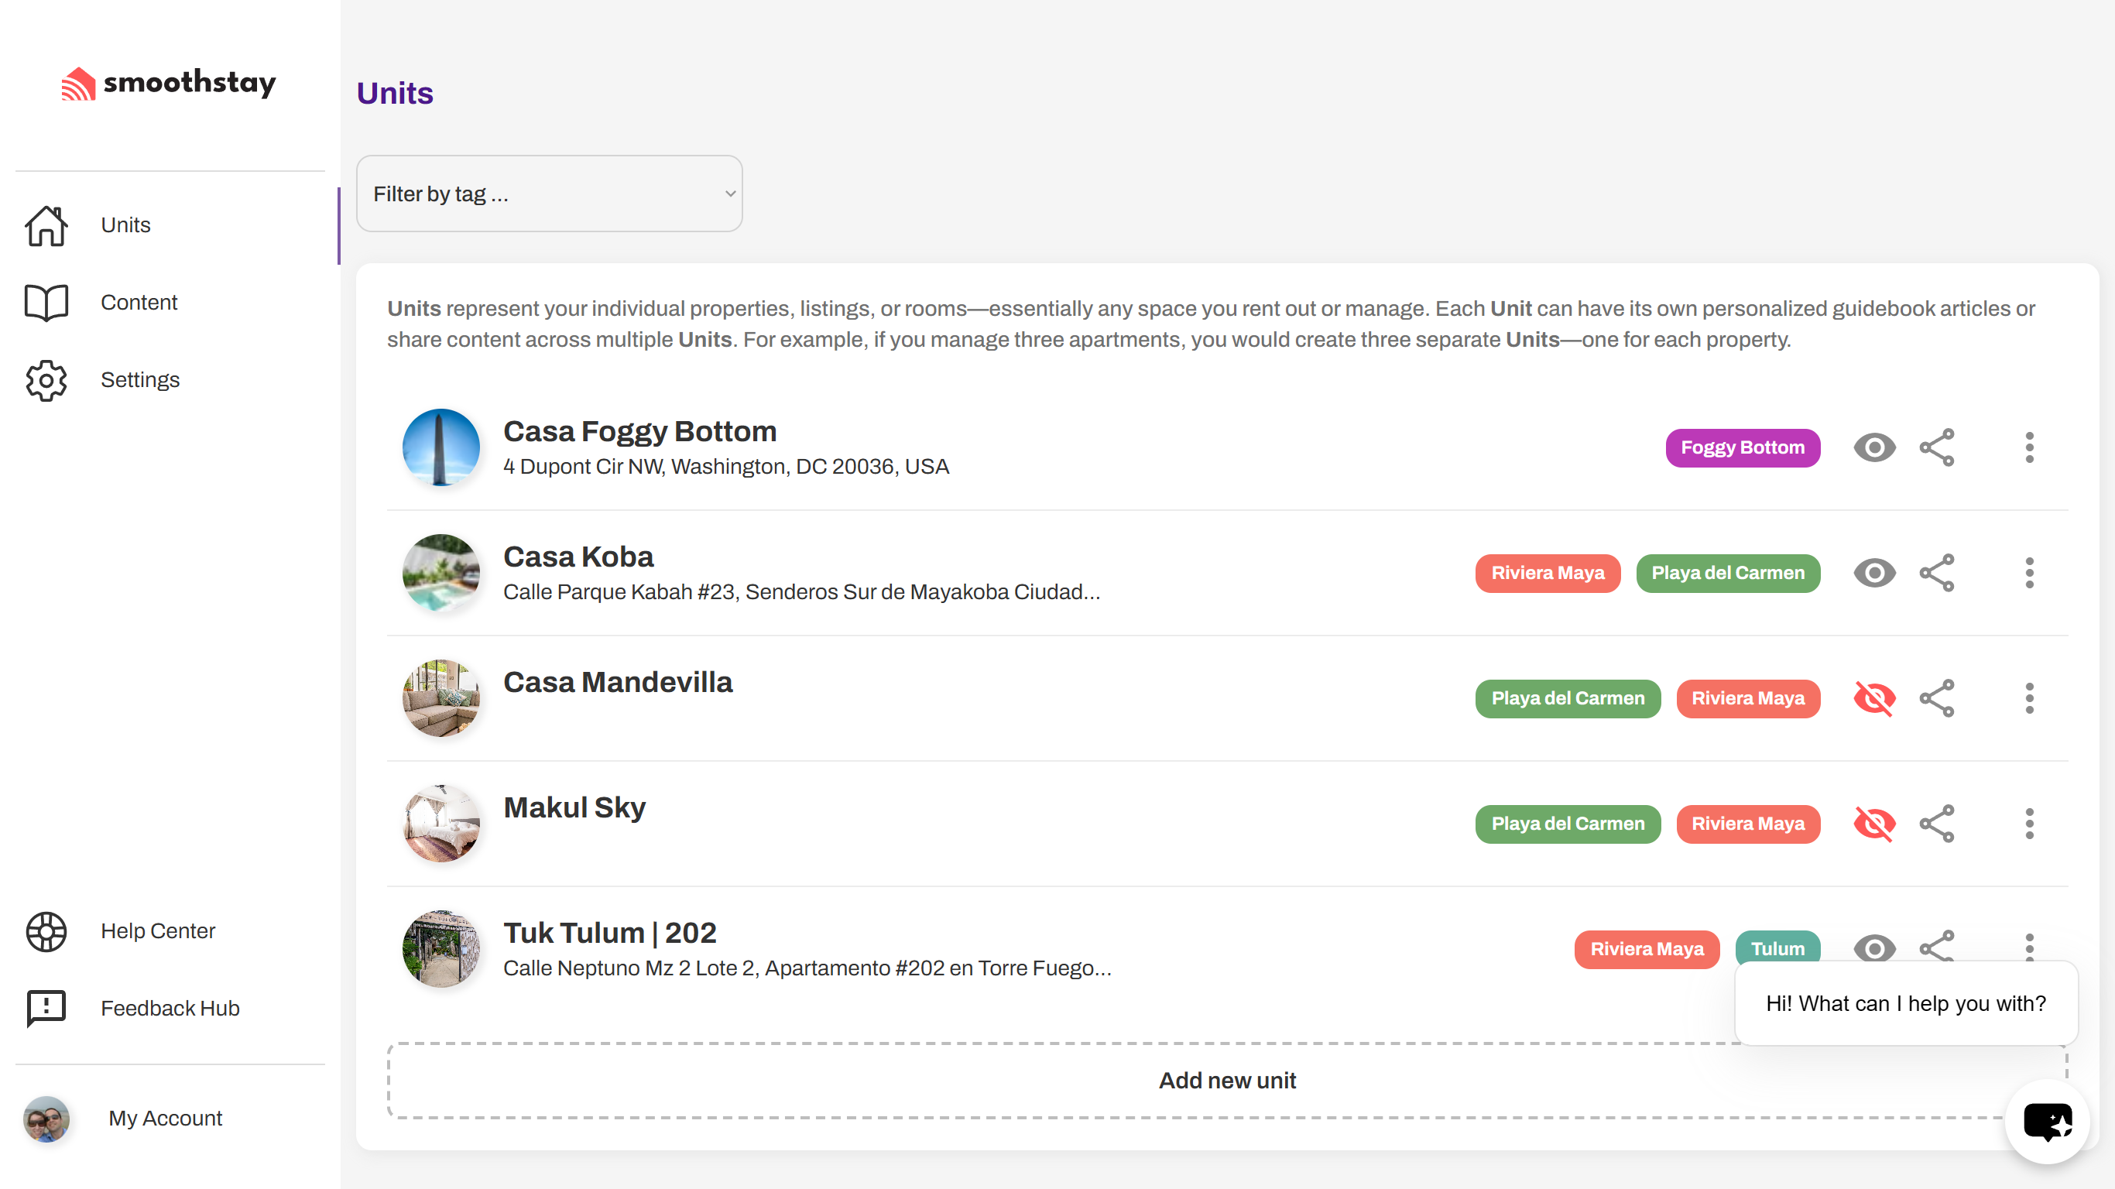Screen dimensions: 2115x1189
Task: Open My Account
Action: click(x=164, y=1118)
